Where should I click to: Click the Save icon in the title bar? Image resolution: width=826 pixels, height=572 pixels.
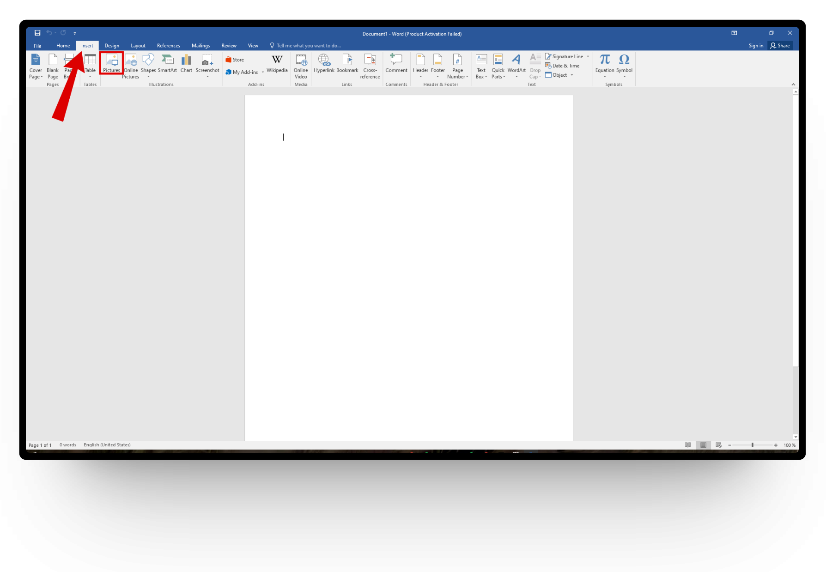point(37,33)
